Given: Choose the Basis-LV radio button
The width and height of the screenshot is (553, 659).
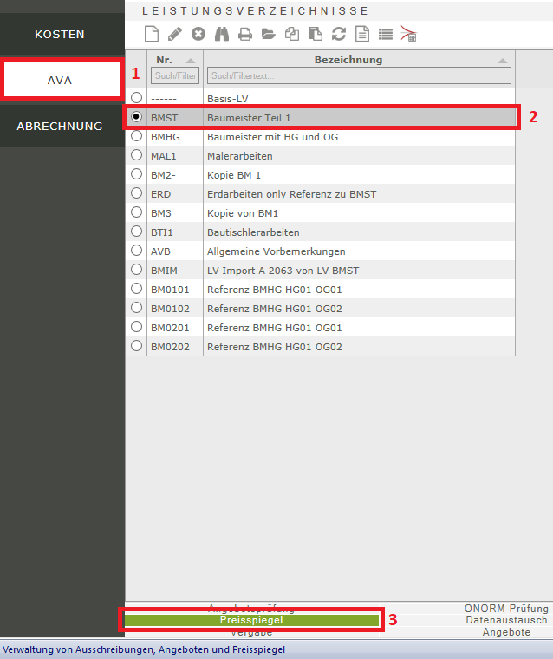Looking at the screenshot, I should [x=136, y=98].
